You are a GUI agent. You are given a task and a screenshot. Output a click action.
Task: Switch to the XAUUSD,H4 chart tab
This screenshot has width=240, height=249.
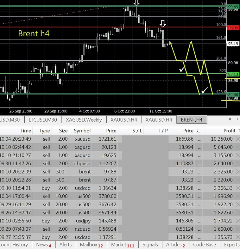coord(123,120)
